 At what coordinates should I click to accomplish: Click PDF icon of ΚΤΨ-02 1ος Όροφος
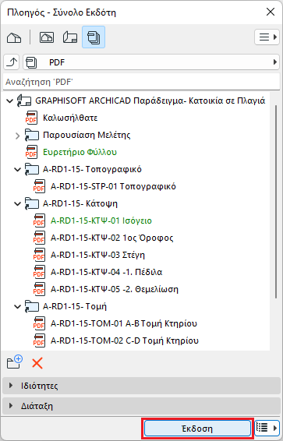[39, 238]
